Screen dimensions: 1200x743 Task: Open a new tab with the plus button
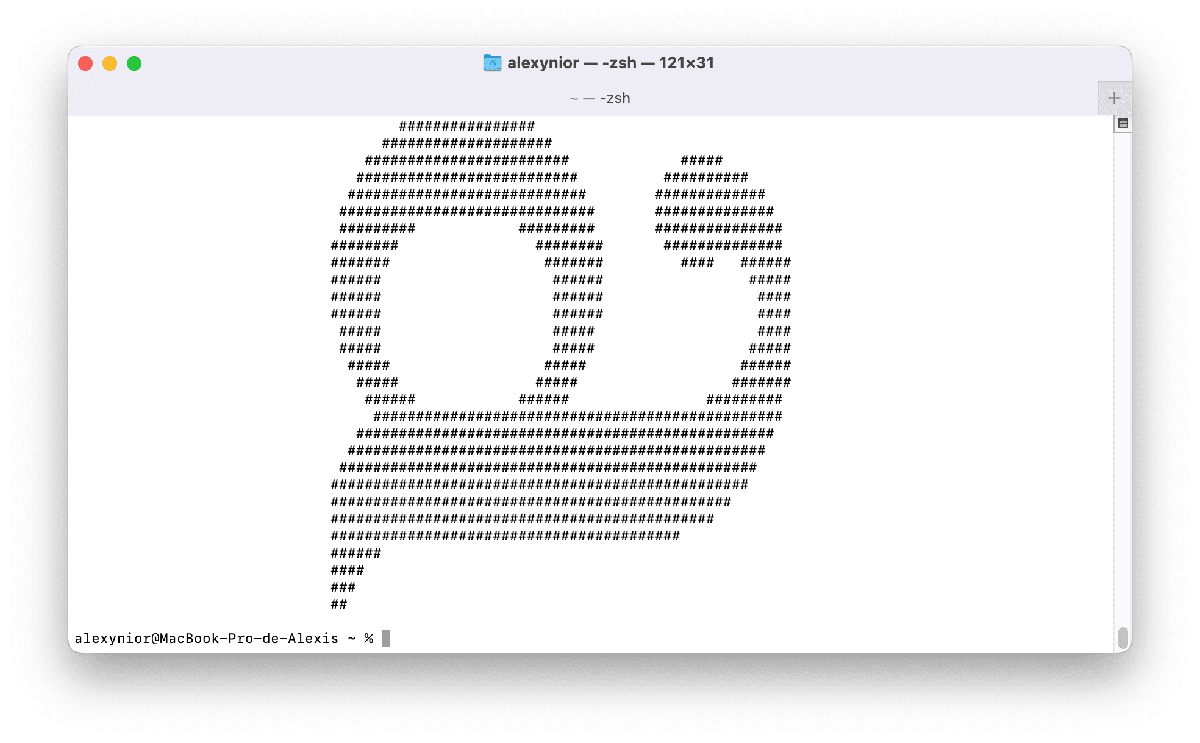click(x=1114, y=98)
